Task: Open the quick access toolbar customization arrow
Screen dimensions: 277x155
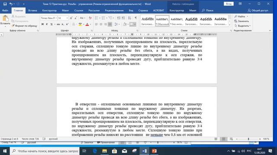Action: click(x=24, y=4)
